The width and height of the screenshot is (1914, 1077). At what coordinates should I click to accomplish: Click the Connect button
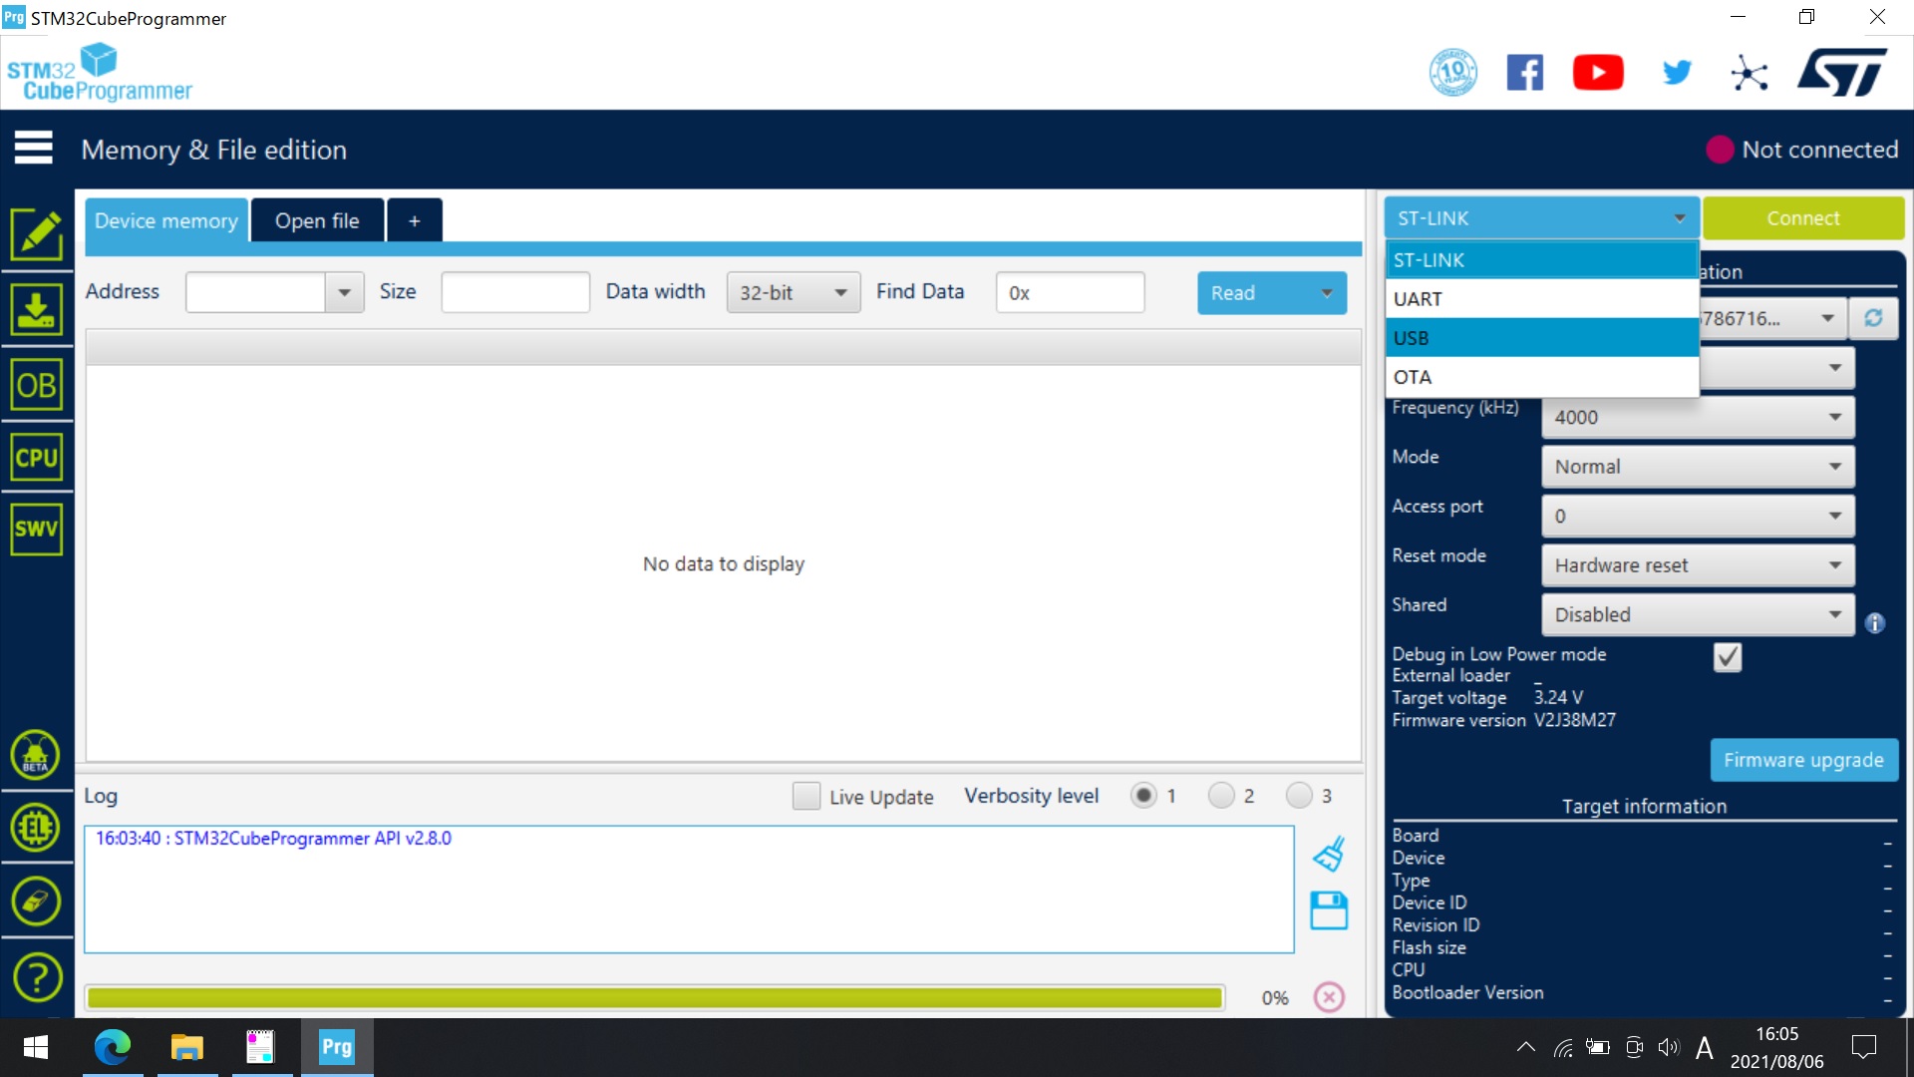pos(1801,217)
